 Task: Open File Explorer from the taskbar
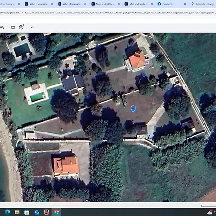point(17,212)
